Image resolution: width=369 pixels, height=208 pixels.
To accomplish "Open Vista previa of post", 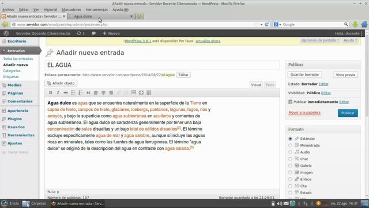I will click(x=345, y=75).
